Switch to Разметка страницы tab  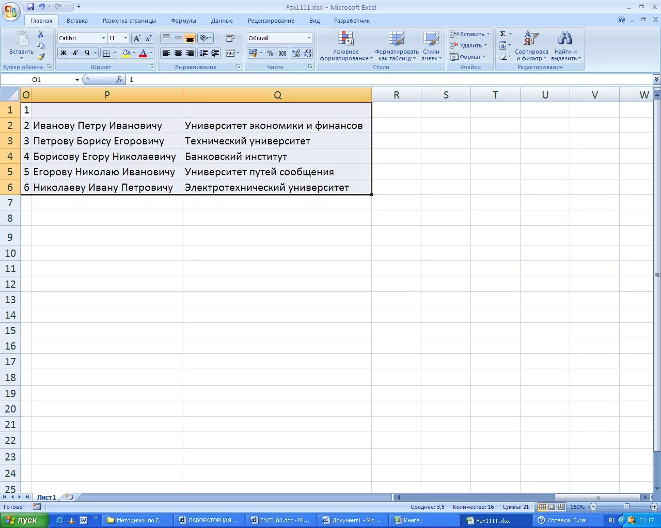tap(129, 21)
